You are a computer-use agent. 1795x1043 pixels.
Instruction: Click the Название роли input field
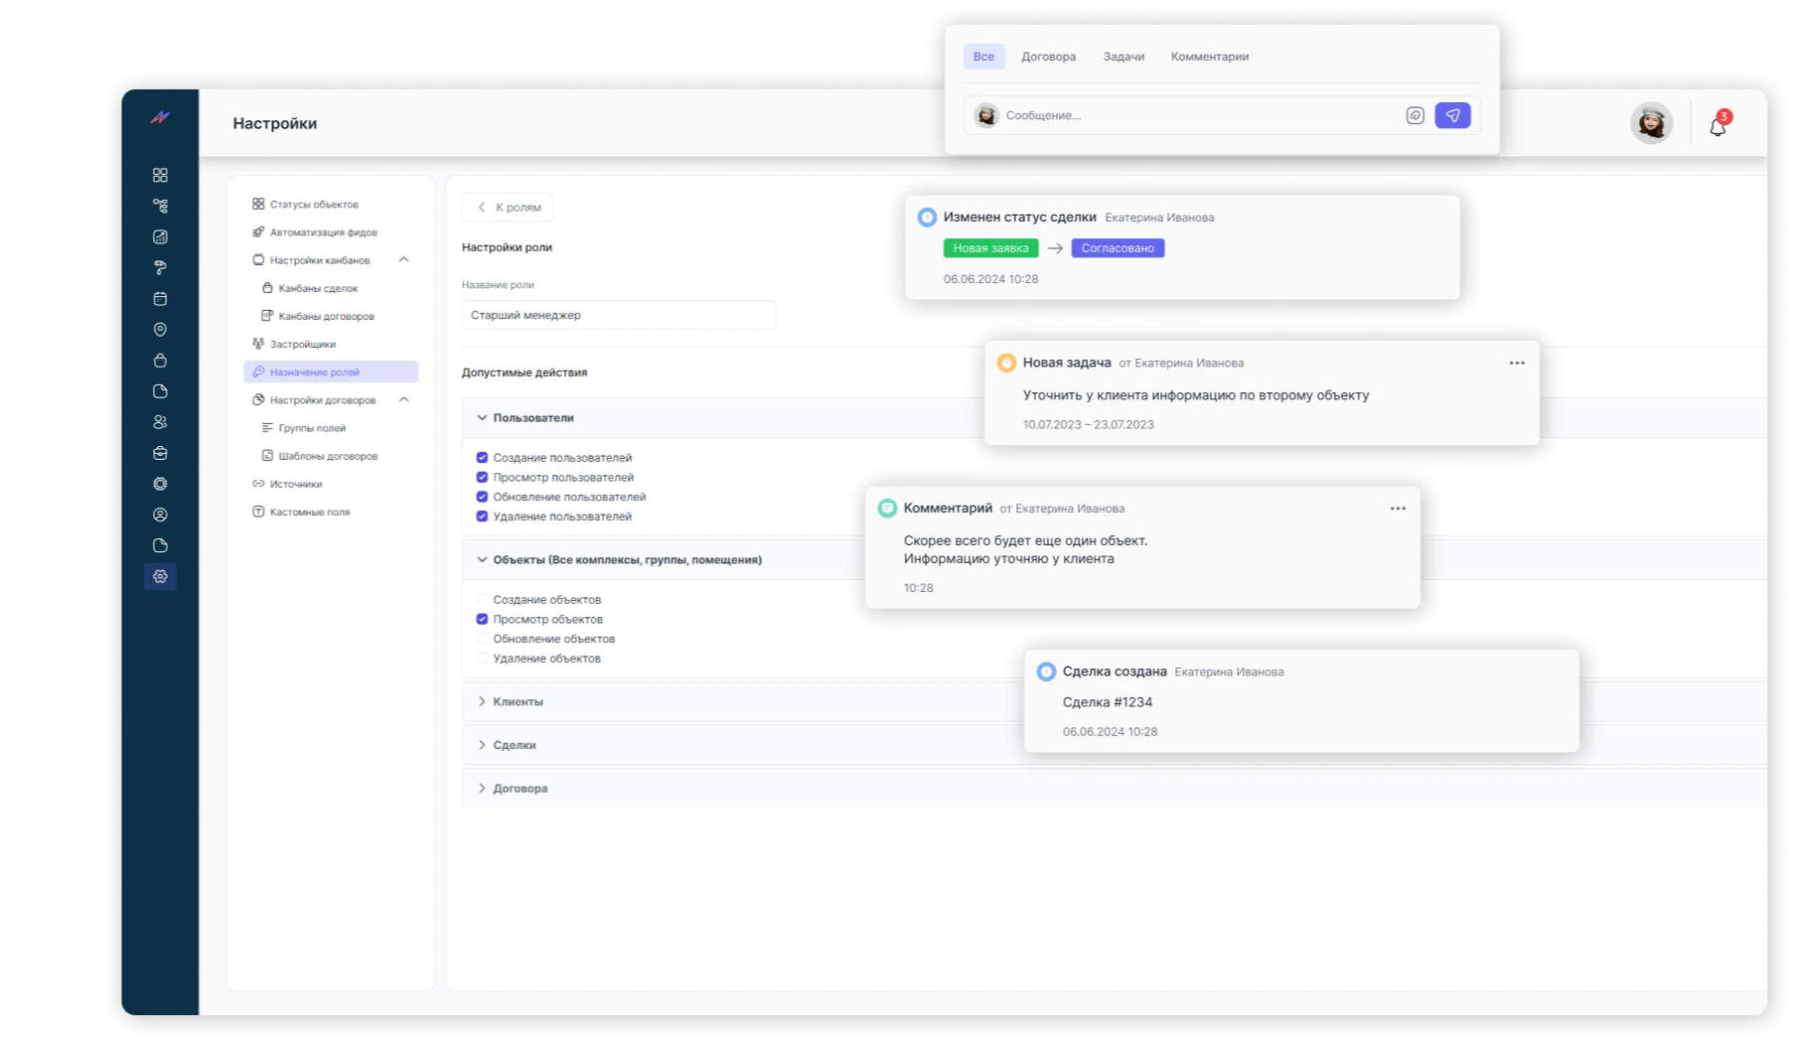[x=618, y=315]
